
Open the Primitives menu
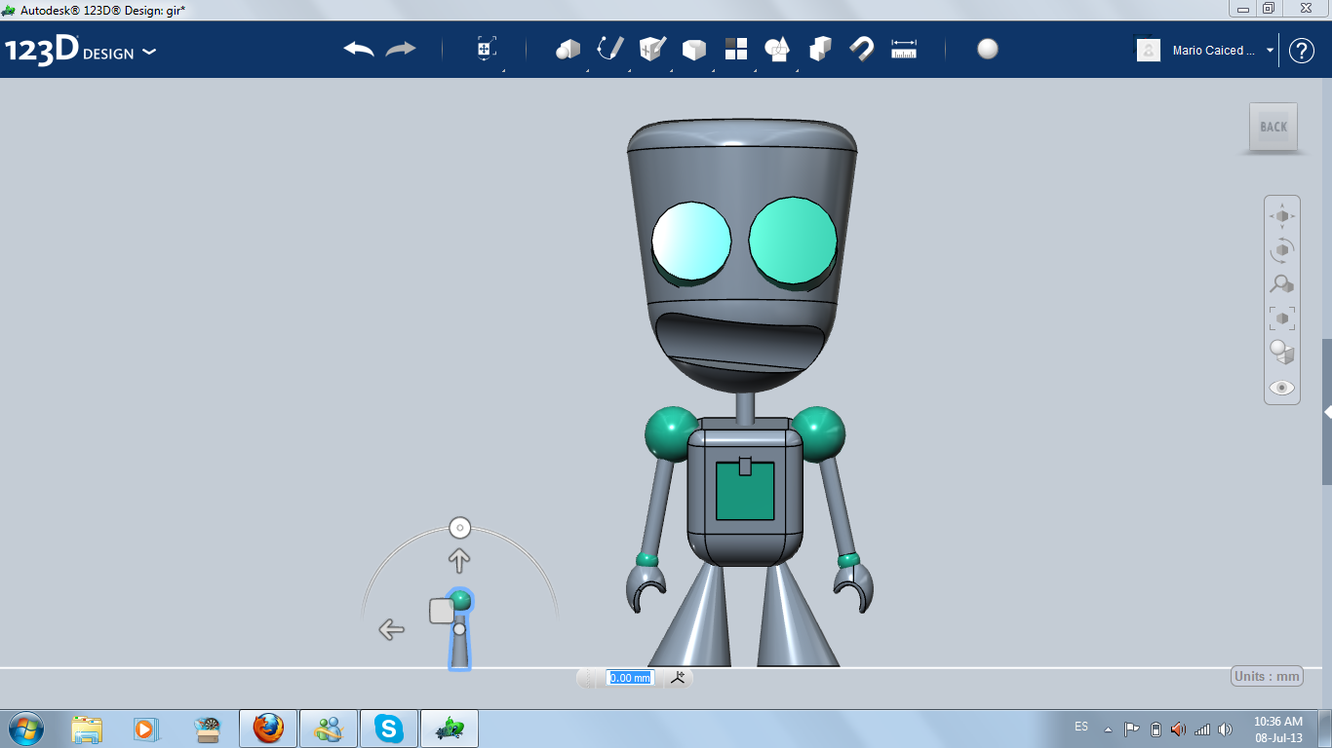568,50
